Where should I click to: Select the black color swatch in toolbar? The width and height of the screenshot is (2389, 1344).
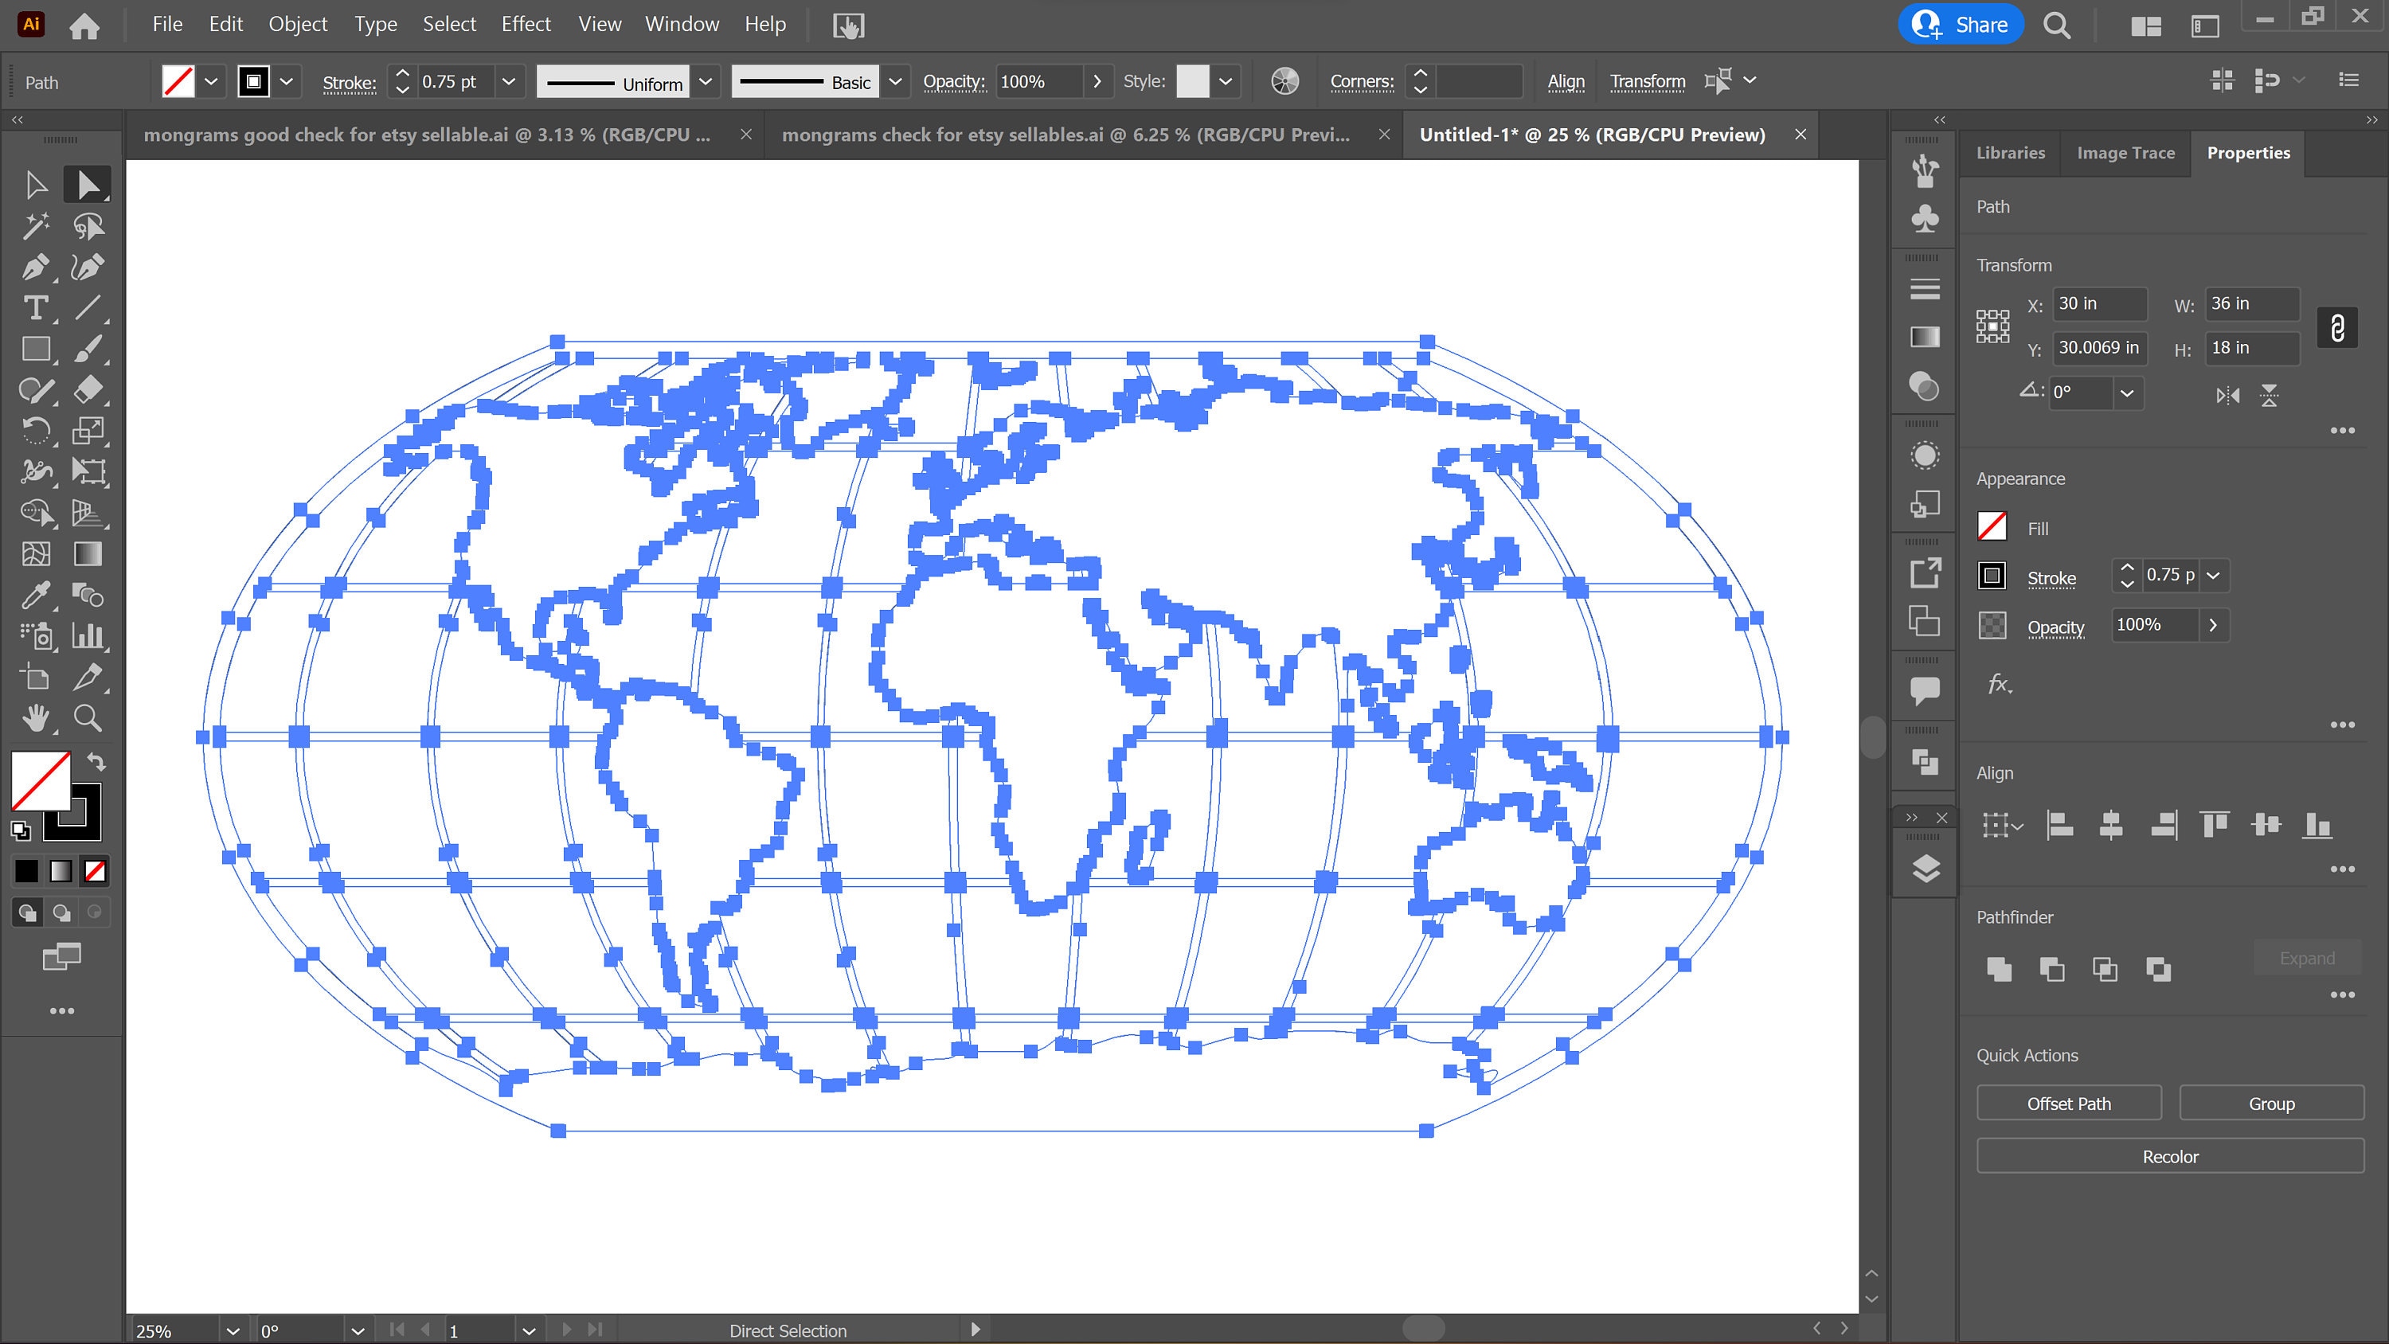tap(27, 870)
